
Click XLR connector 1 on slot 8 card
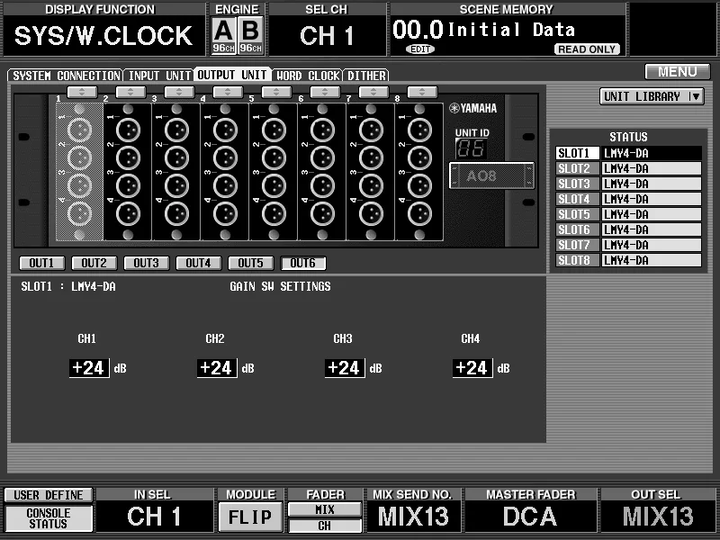pos(419,130)
